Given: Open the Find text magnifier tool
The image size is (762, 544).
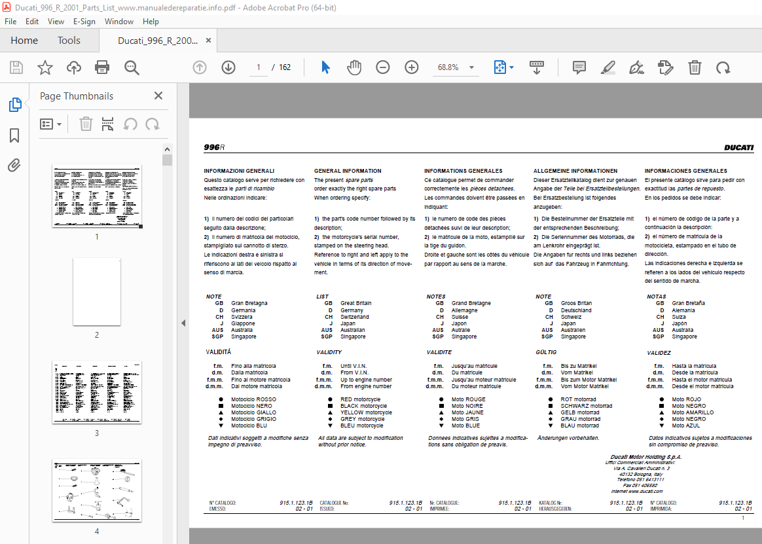Looking at the screenshot, I should point(132,67).
